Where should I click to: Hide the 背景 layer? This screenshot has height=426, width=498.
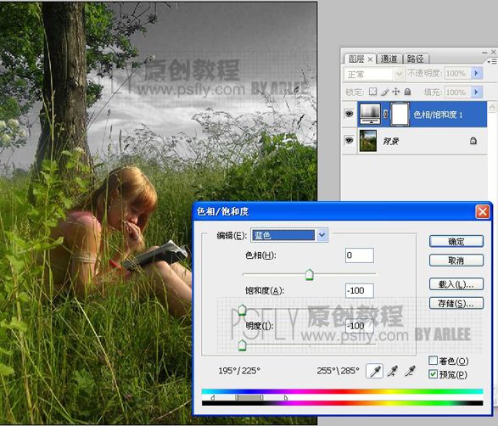coord(349,140)
